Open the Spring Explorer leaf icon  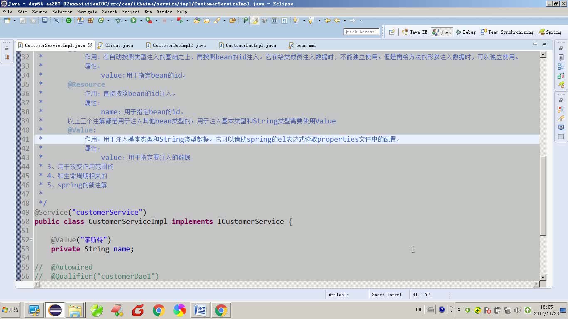[x=561, y=85]
